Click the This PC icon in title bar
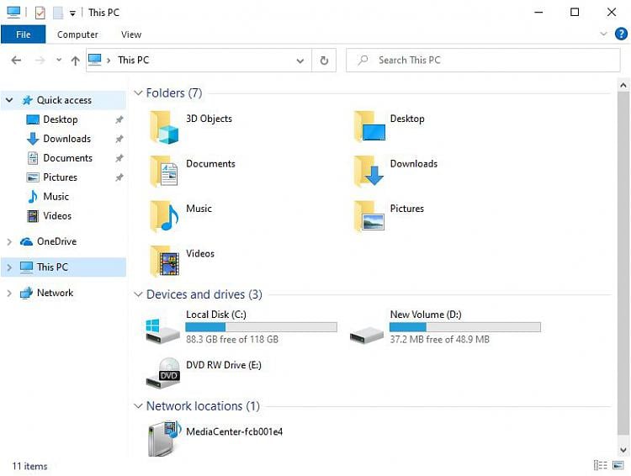The width and height of the screenshot is (631, 476). point(13,12)
